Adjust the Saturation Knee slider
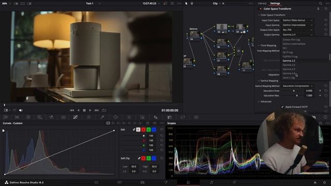This screenshot has height=186, width=331. (294, 91)
